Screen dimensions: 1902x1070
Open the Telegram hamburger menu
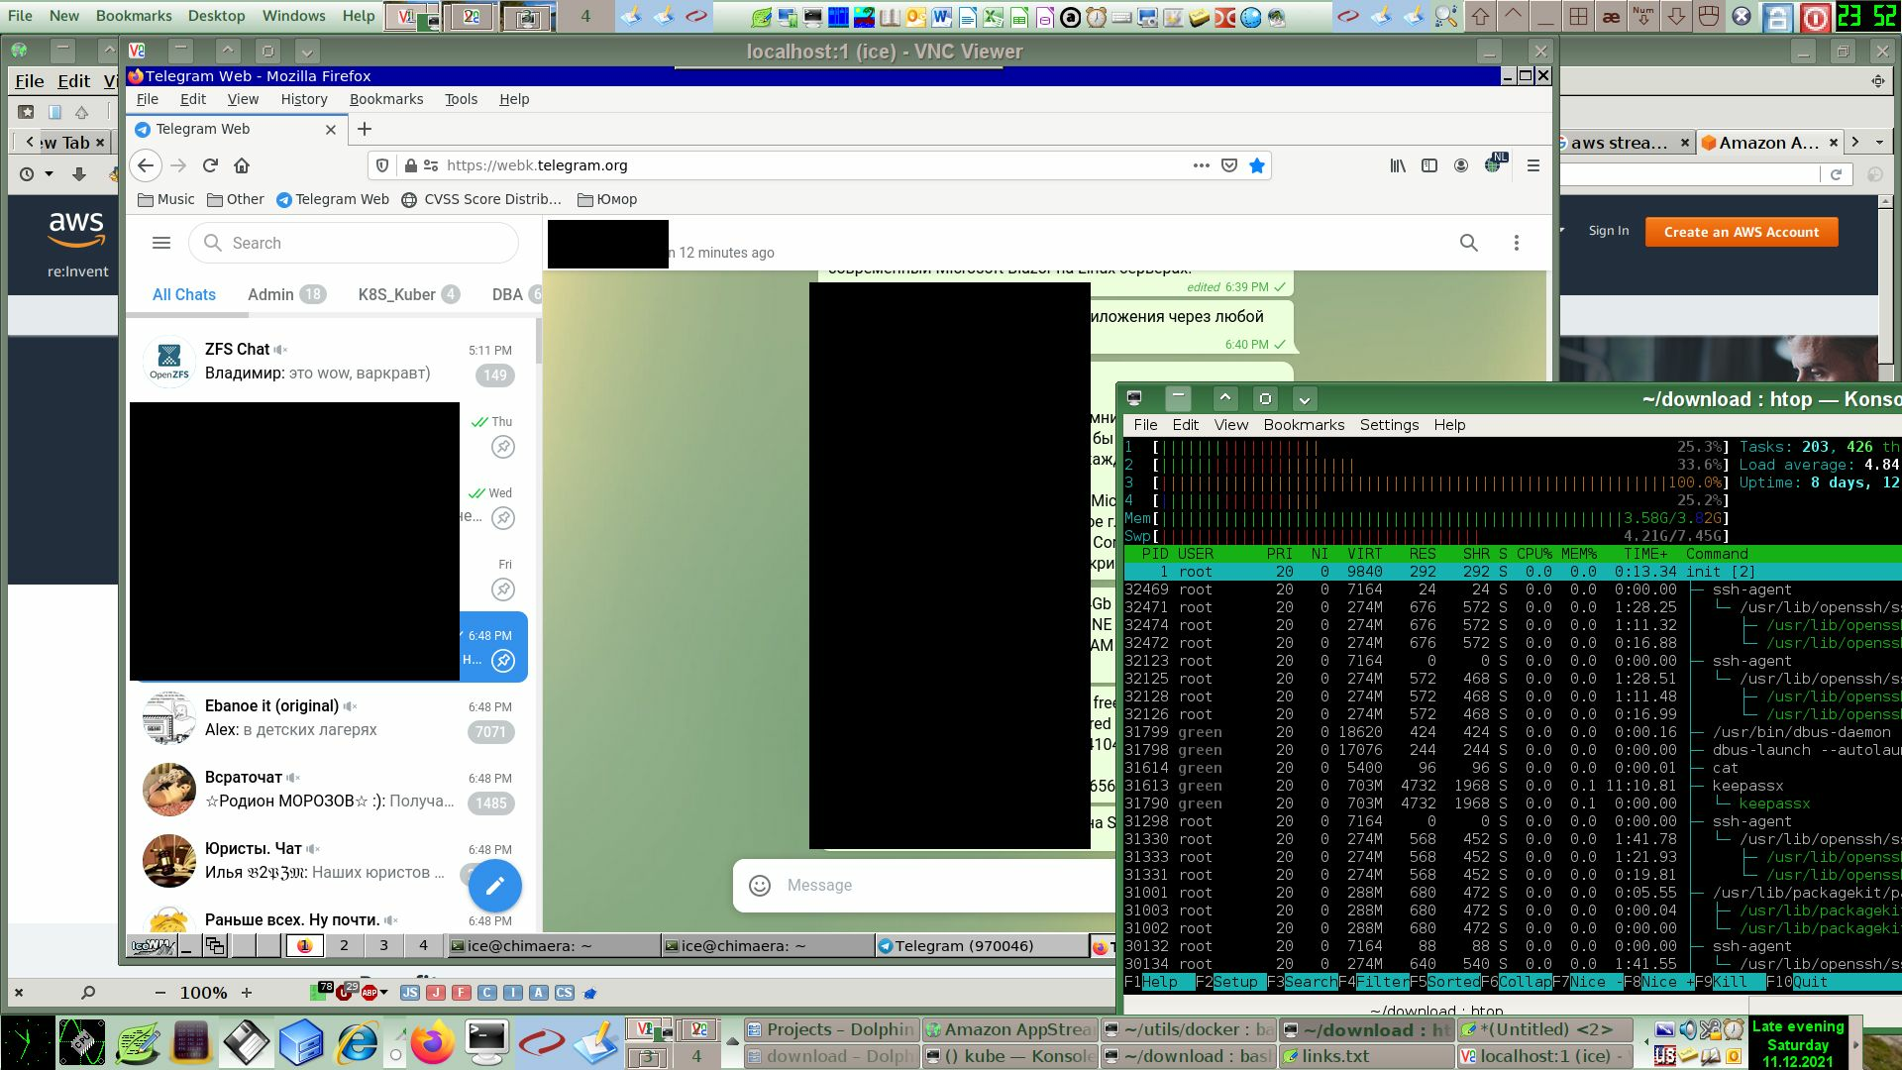(x=161, y=243)
